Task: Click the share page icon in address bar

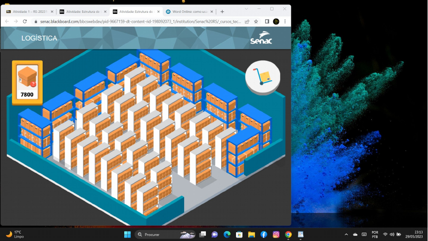Action: pyautogui.click(x=247, y=21)
